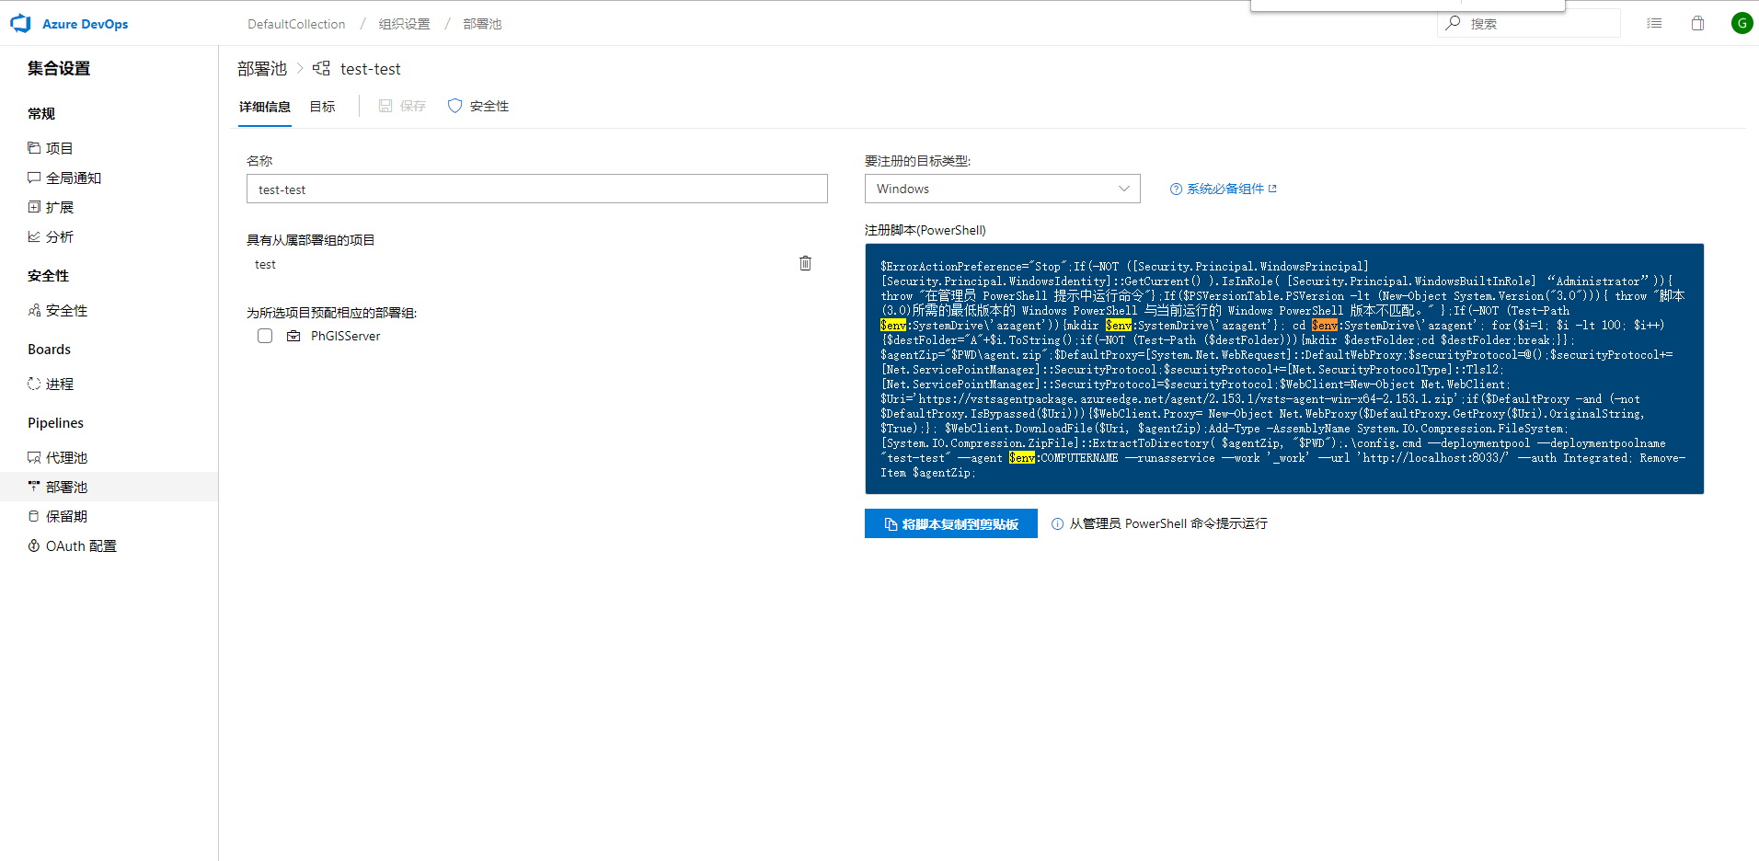Open the 系统必备组件 link
The image size is (1759, 861).
pyautogui.click(x=1224, y=189)
